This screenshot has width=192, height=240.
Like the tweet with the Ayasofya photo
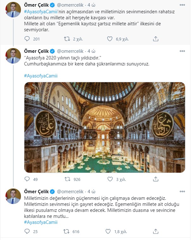(x=110, y=179)
